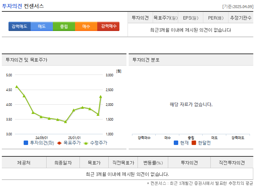Click the 최종일자 column header
254x187 pixels.
(63, 163)
